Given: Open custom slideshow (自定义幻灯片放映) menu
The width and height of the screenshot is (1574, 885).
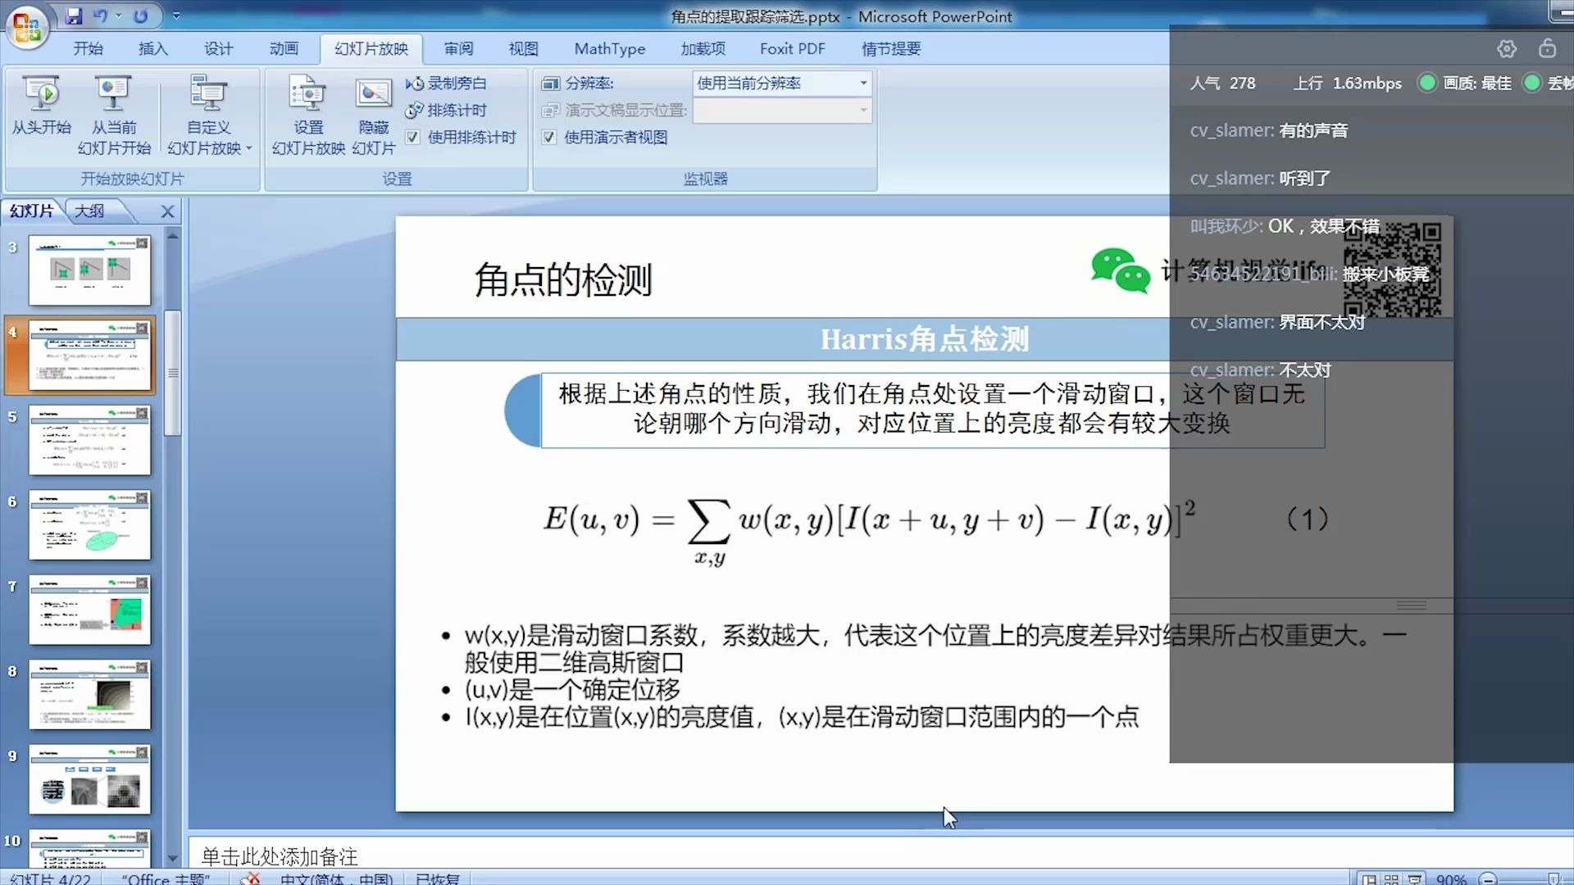Looking at the screenshot, I should pyautogui.click(x=209, y=115).
